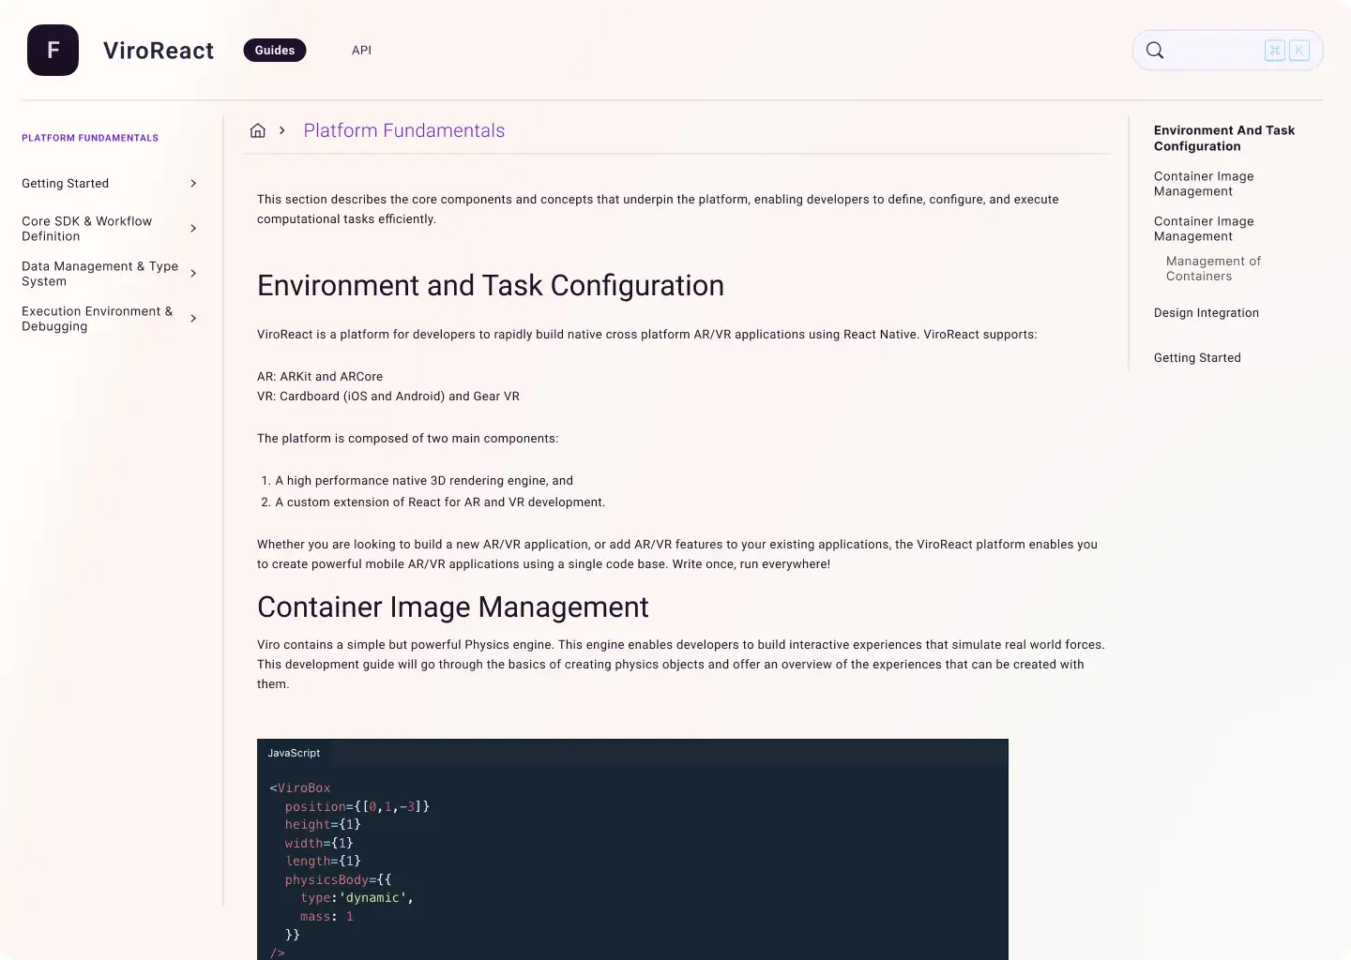Click list item 'A custom extension of React'
Screen dimensions: 1351x960
(x=440, y=502)
